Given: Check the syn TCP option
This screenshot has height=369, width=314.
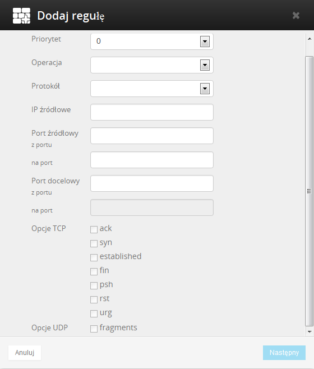Looking at the screenshot, I should [94, 243].
